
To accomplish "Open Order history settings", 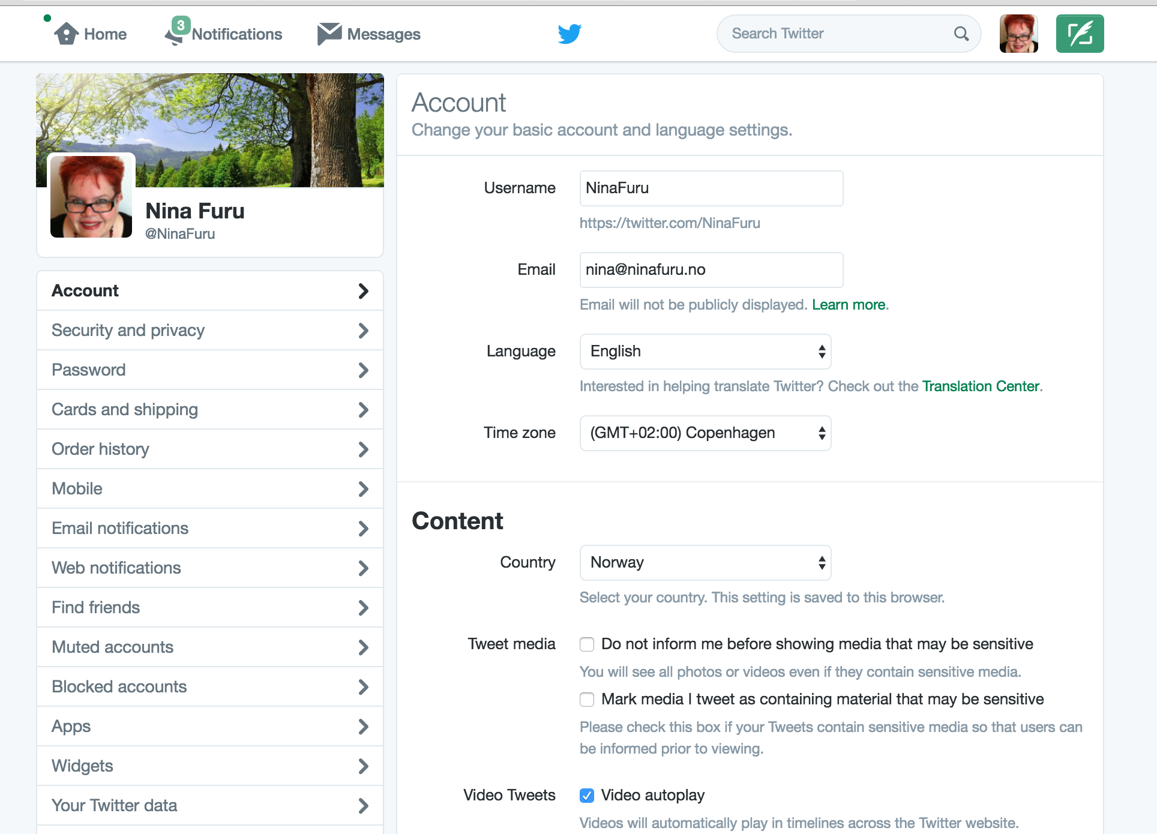I will click(210, 449).
